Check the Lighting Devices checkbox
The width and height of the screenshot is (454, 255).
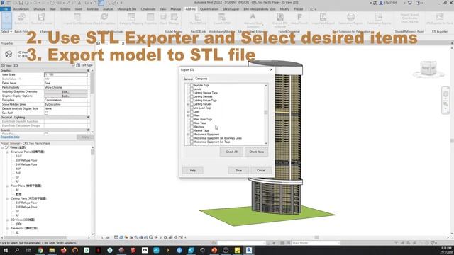pos(192,96)
